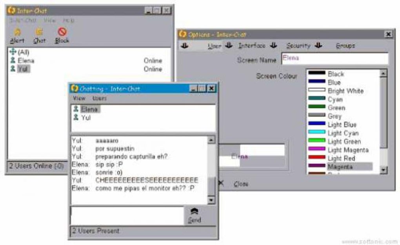Click Elena's user icon in main contact list
The width and height of the screenshot is (400, 245).
point(13,60)
